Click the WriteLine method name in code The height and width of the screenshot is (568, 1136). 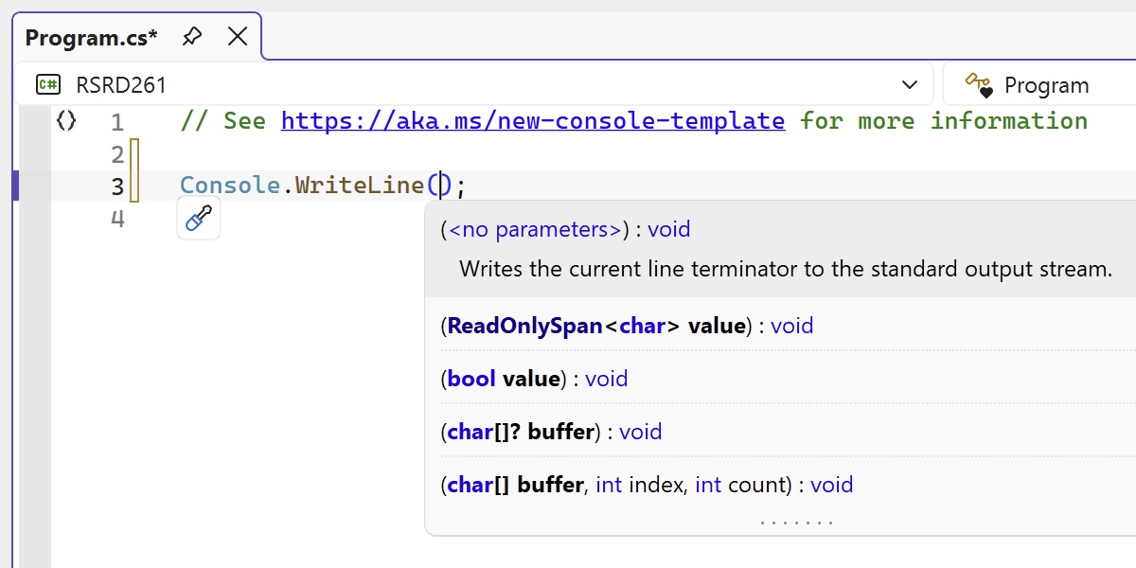pyautogui.click(x=359, y=186)
